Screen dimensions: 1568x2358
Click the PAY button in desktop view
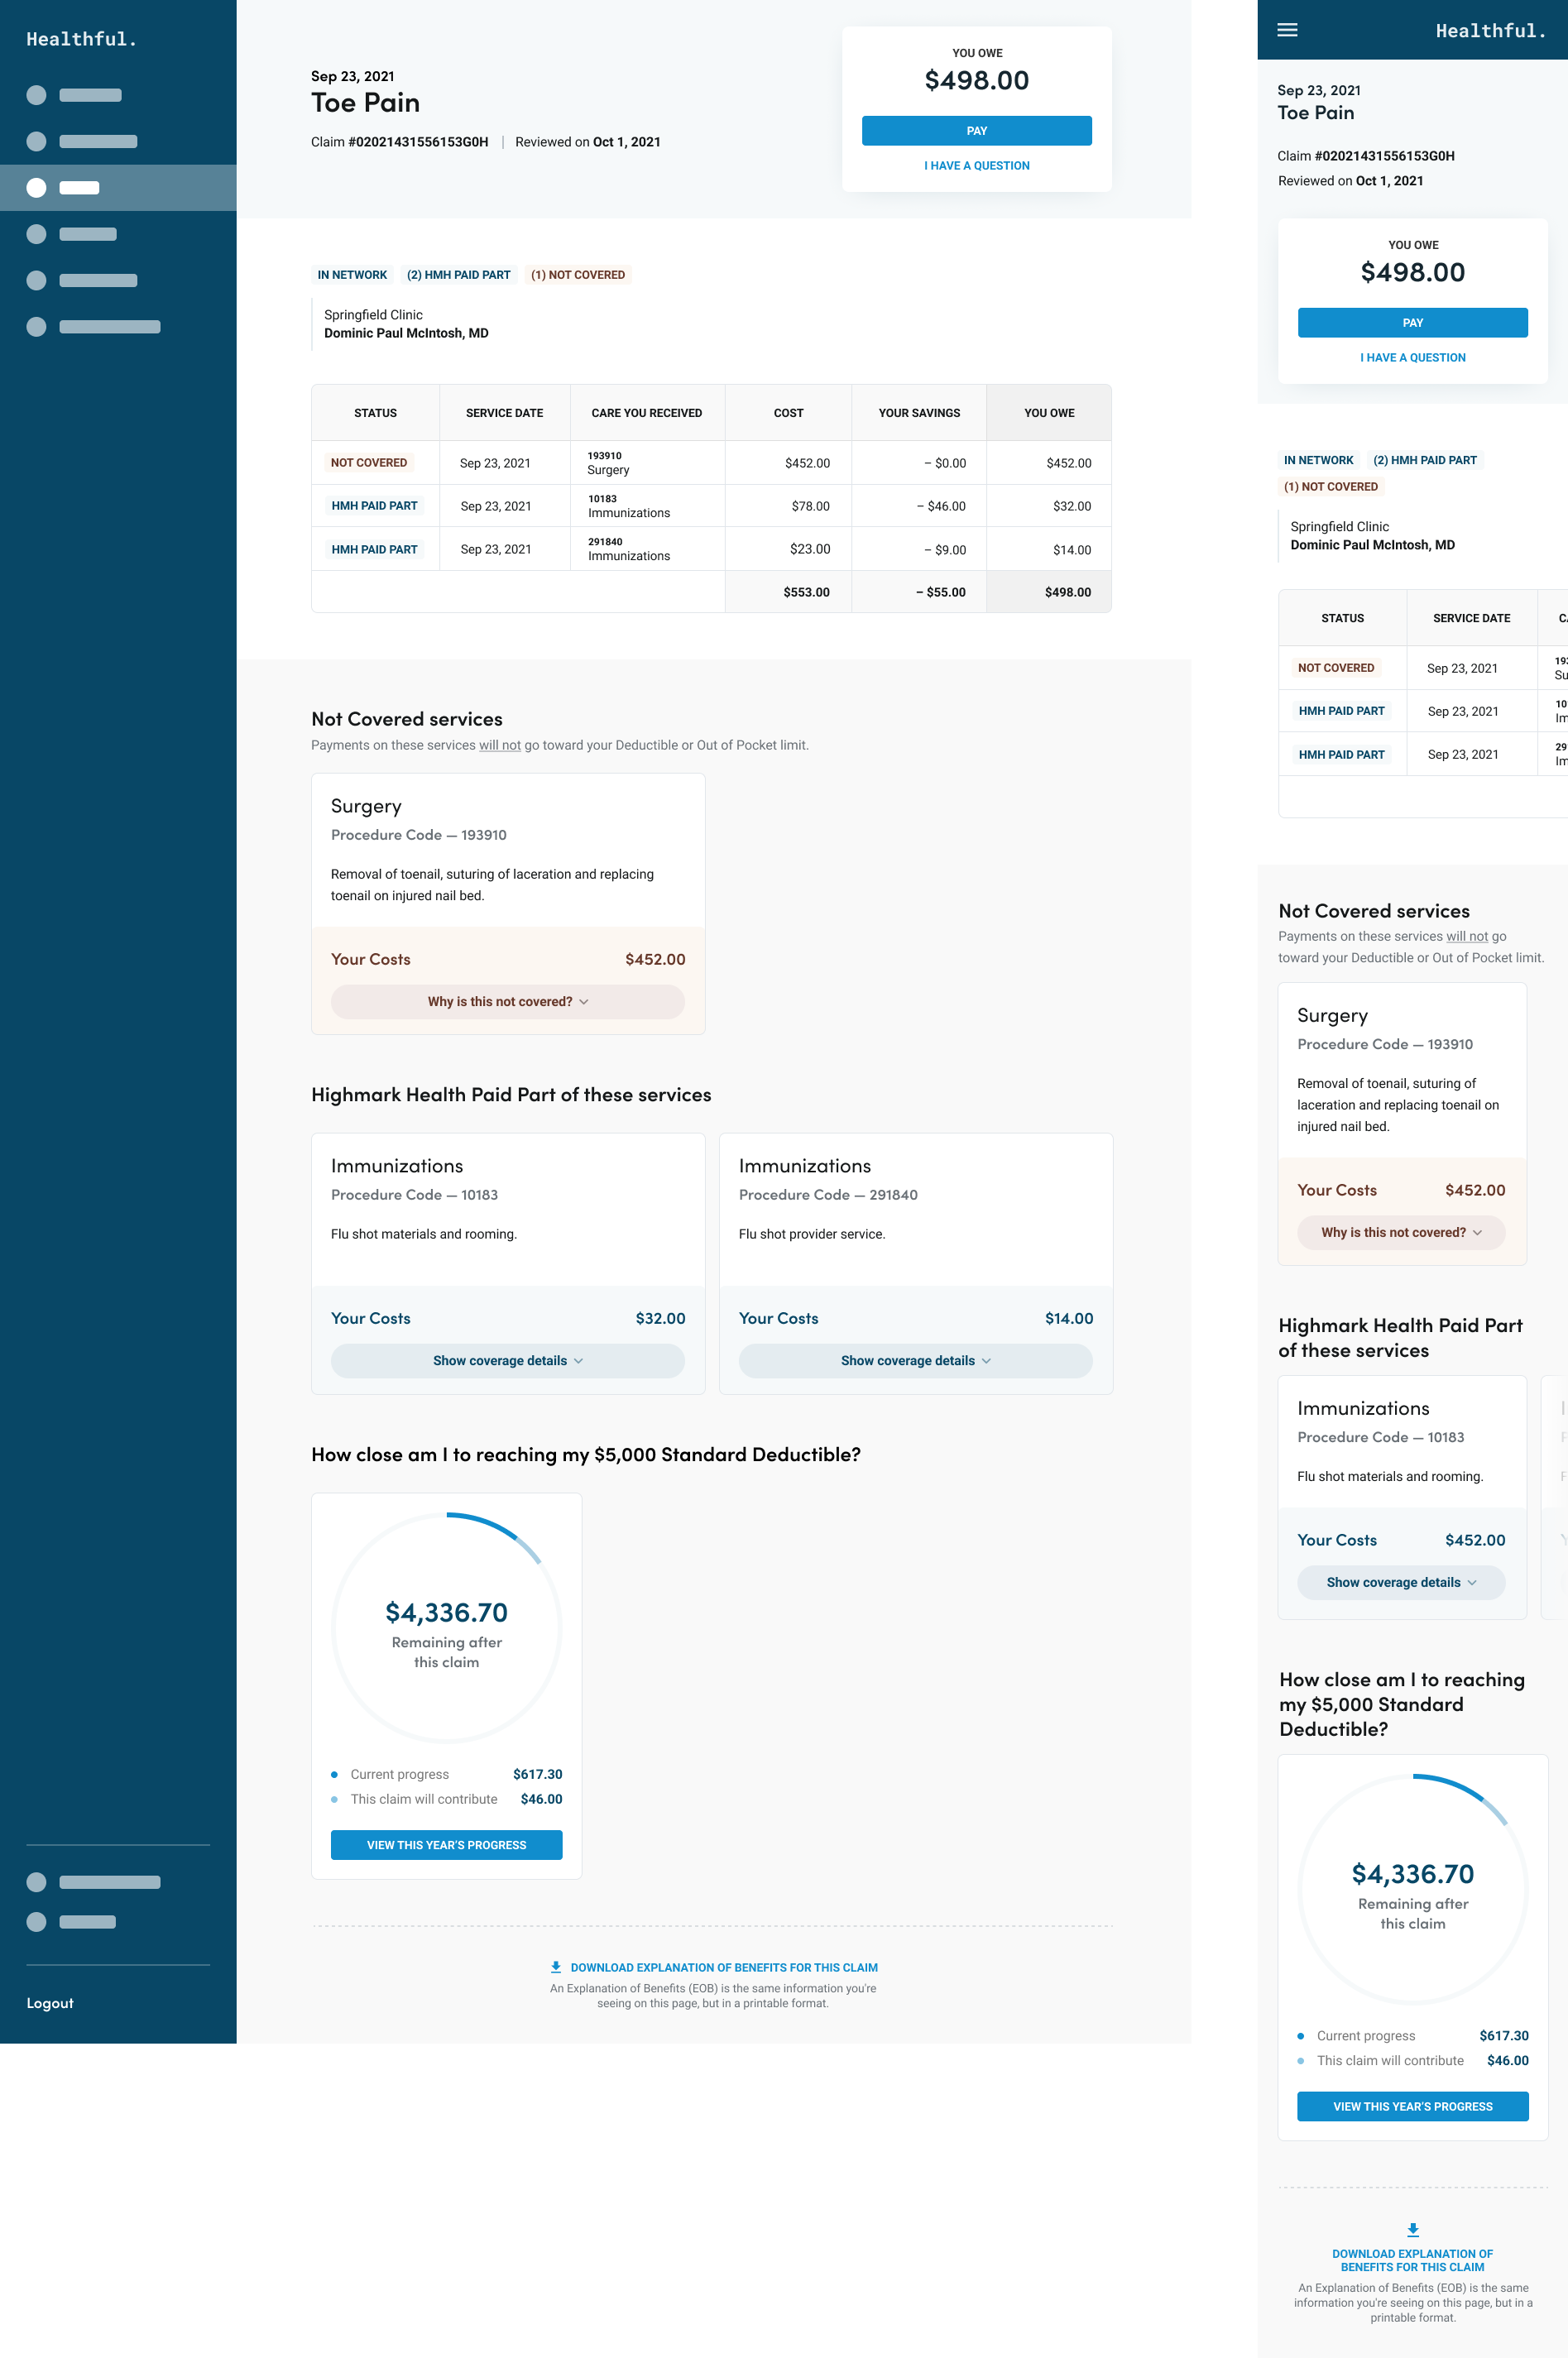pos(976,131)
